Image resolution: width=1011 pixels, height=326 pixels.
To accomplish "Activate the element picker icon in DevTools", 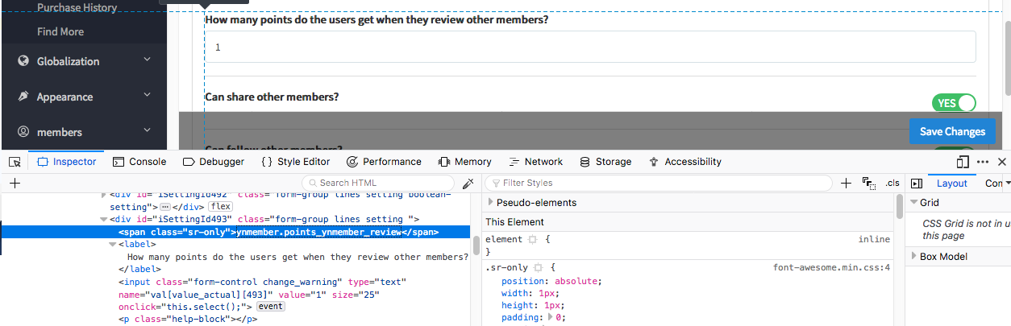I will pos(15,162).
